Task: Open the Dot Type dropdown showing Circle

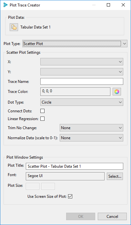Action: tap(82, 102)
